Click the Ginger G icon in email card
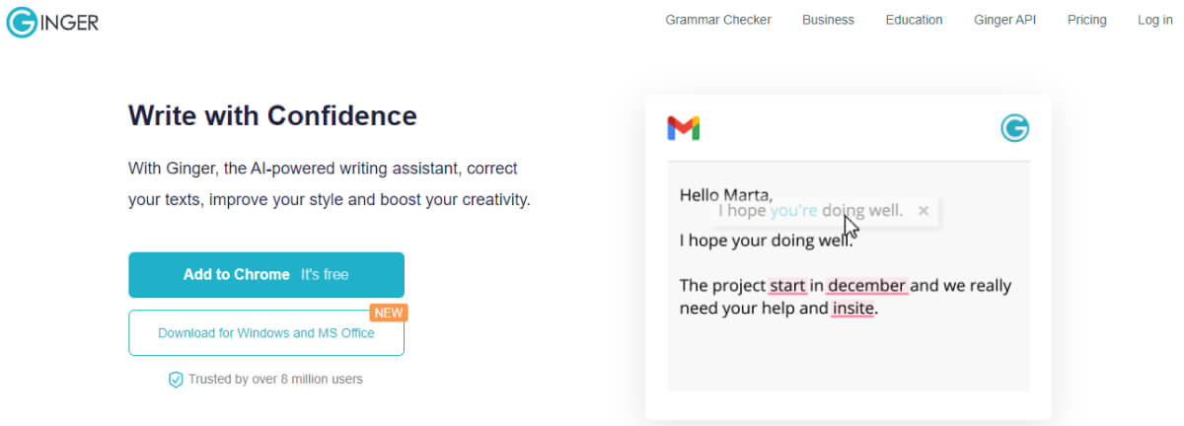The width and height of the screenshot is (1184, 426). 1014,128
